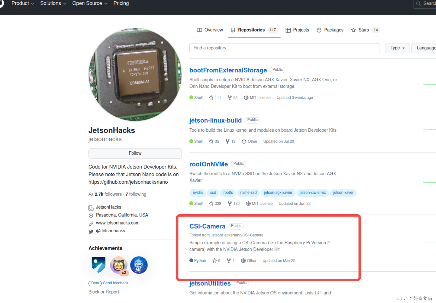The height and width of the screenshot is (303, 436).
Task: Click the Overview tab book icon
Action: point(199,30)
